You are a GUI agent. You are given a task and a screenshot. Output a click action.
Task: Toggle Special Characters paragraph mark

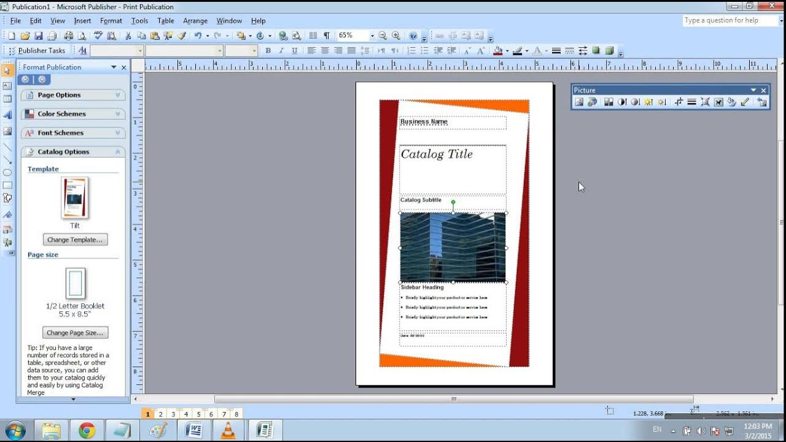[x=327, y=36]
